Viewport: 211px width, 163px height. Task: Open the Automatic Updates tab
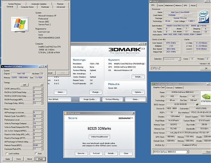pos(39,4)
